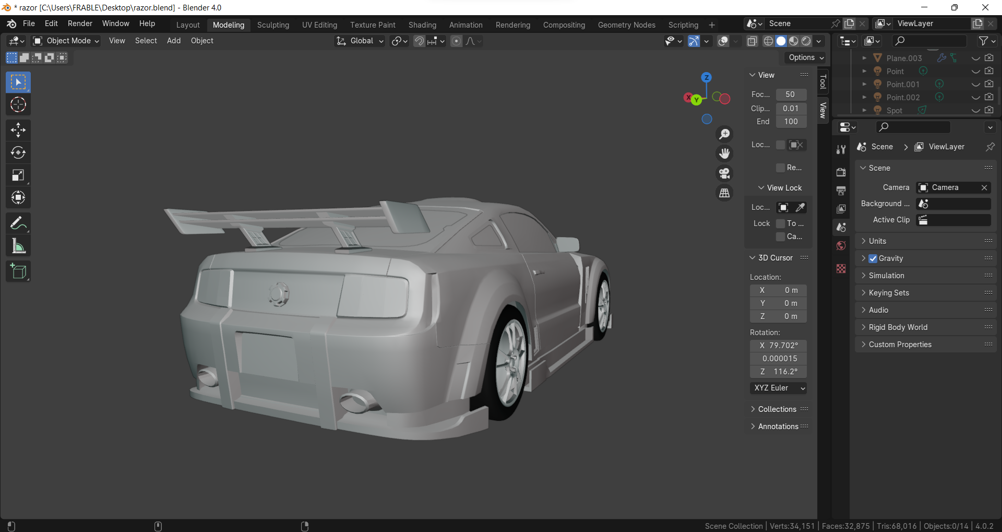This screenshot has width=1002, height=532.
Task: Open the Render menu
Action: 80,23
